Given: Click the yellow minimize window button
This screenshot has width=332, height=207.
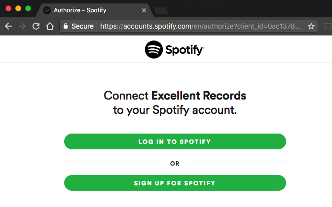Looking at the screenshot, I should pos(18,9).
